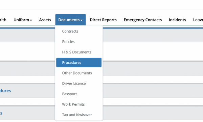Expand the Uniform dropdown tab

coord(23,20)
